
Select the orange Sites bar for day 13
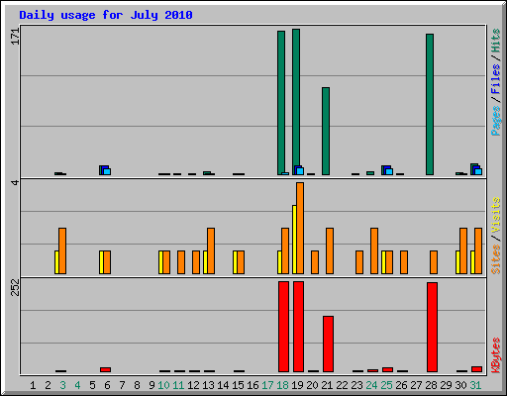[211, 250]
